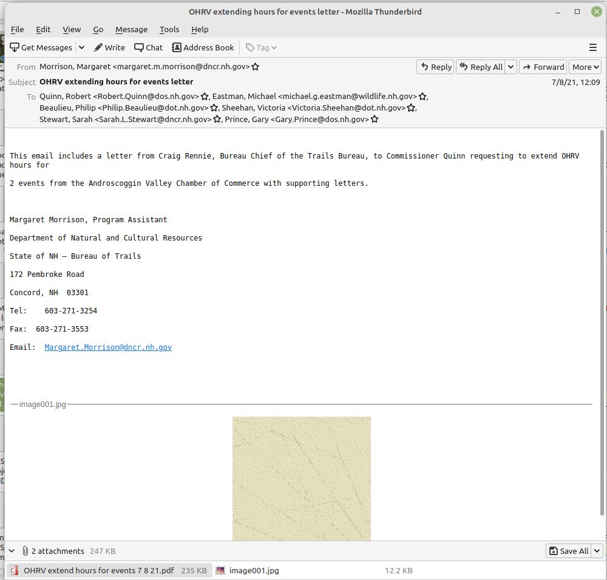This screenshot has height=580, width=607.
Task: Click the PDF attachment OHRV extend hours
Action: click(98, 570)
